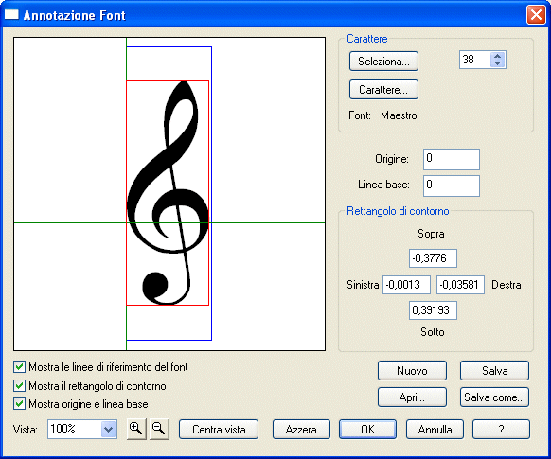Click Apri... to open a file

tap(412, 397)
